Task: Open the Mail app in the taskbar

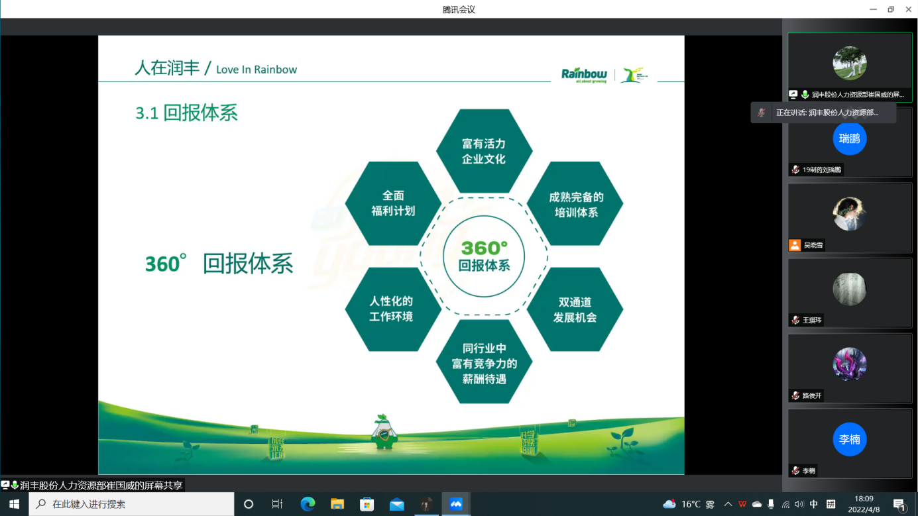Action: [396, 504]
